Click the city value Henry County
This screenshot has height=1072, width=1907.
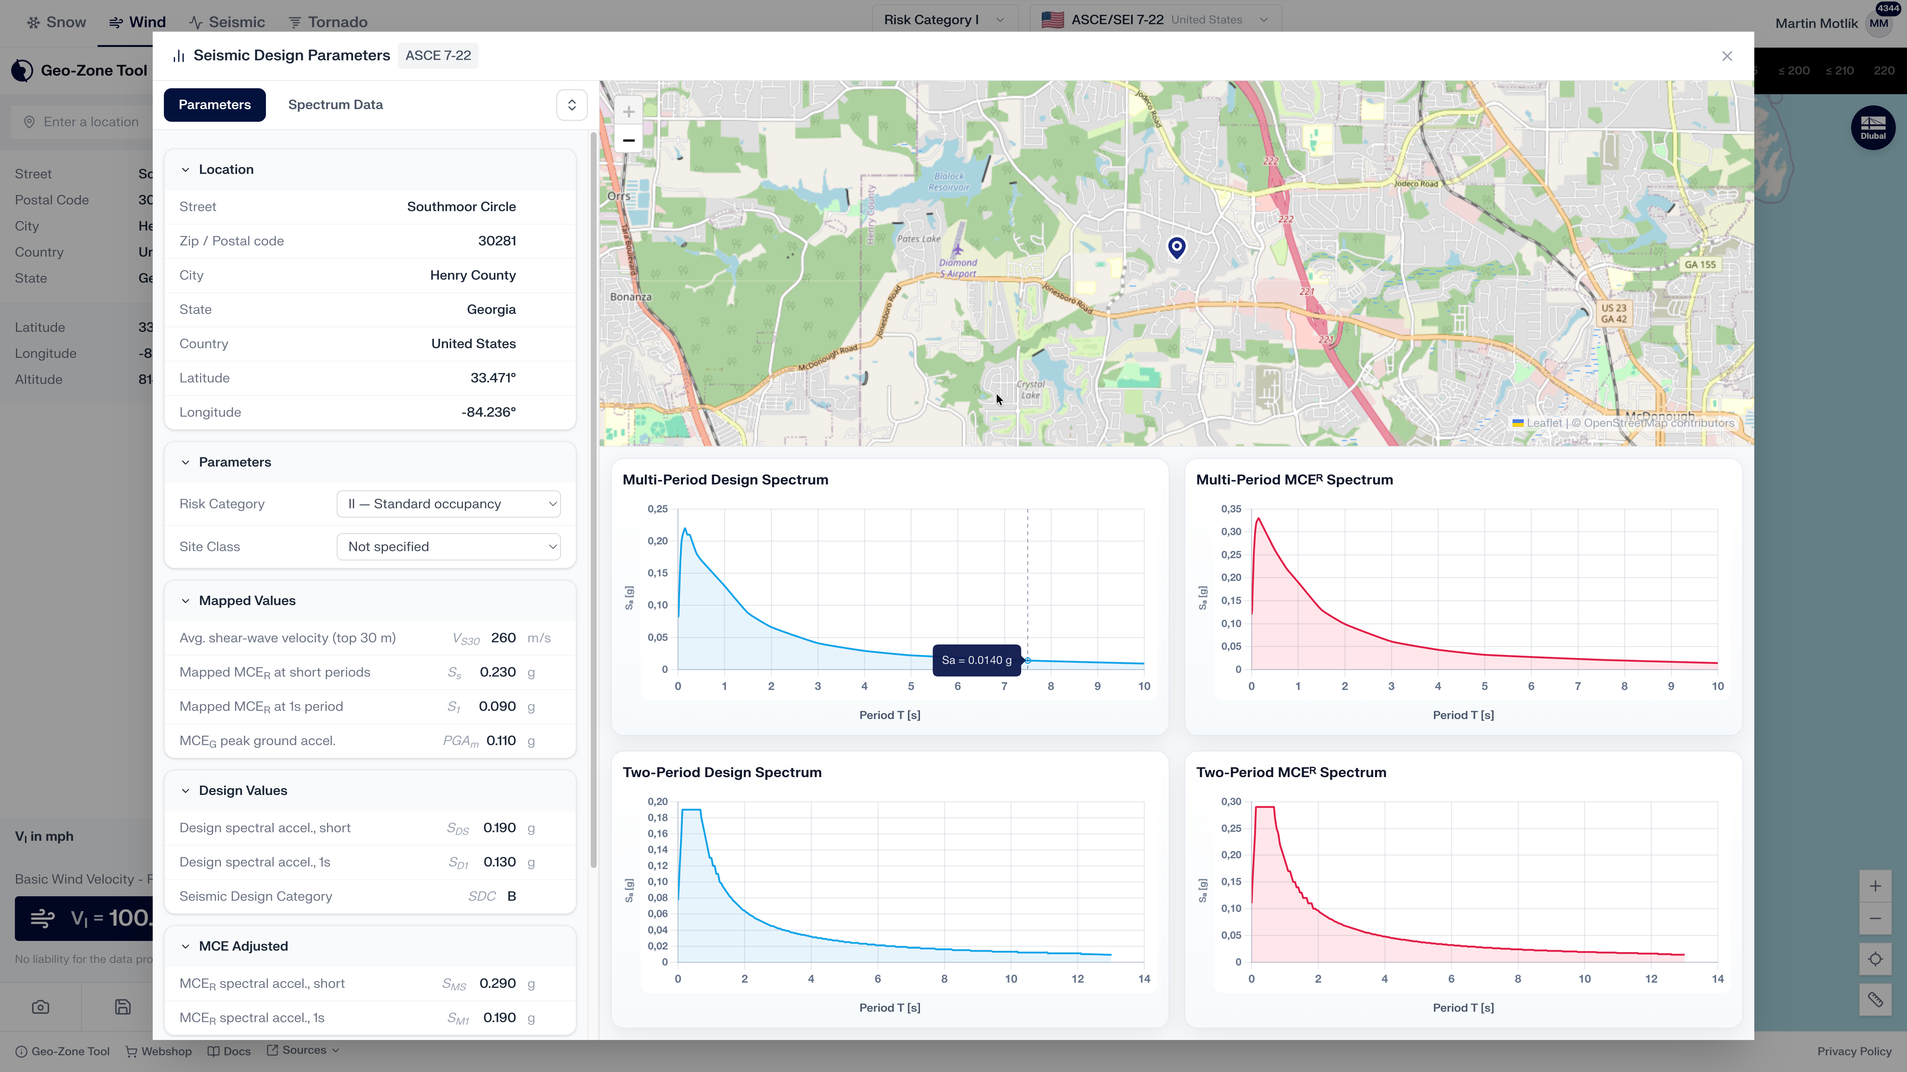point(473,276)
